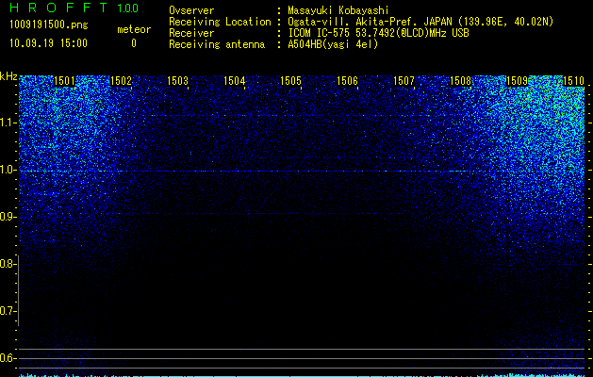Click time marker 1510
The image size is (593, 377).
tap(574, 80)
